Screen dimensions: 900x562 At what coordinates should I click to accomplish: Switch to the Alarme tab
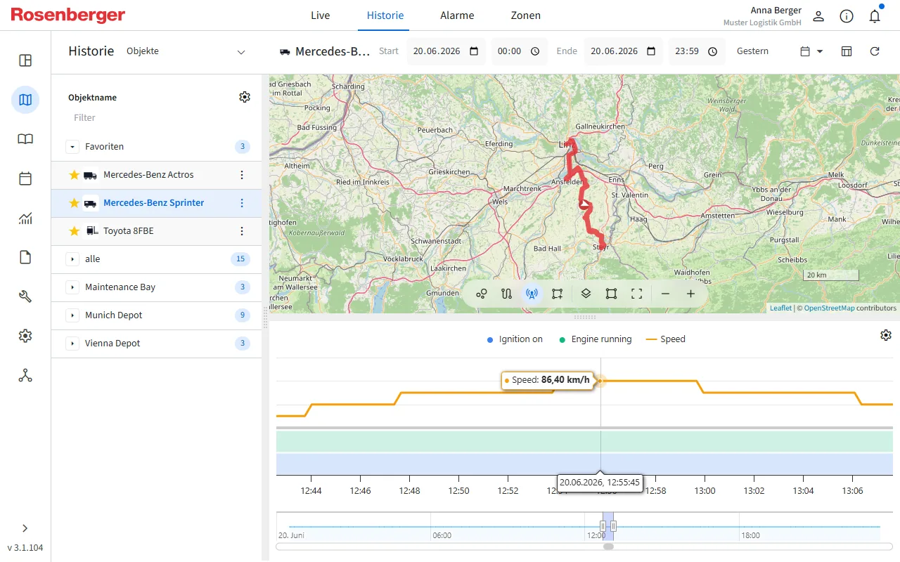(457, 15)
